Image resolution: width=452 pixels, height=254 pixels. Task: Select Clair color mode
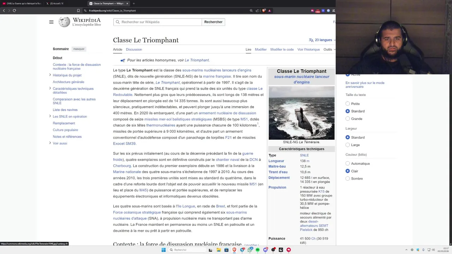pos(347,171)
